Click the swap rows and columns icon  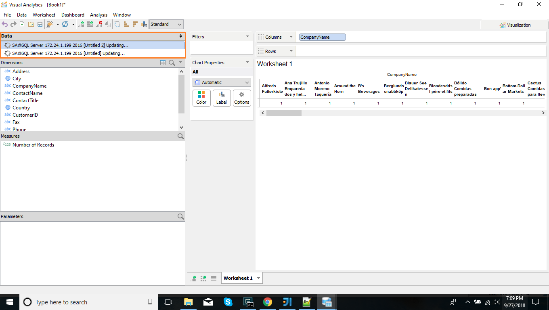tap(117, 24)
